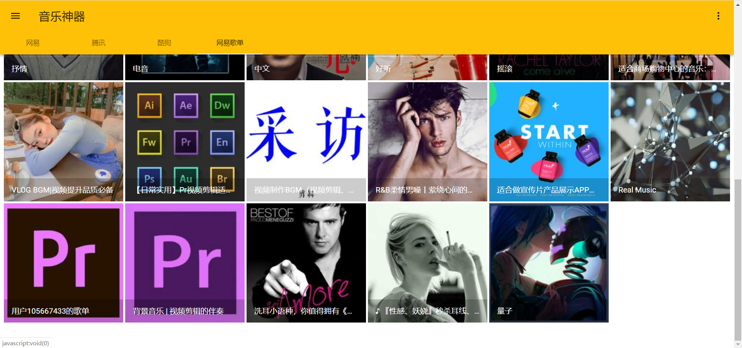Click the 音乐神器 app title
This screenshot has height=348, width=742.
click(x=61, y=17)
